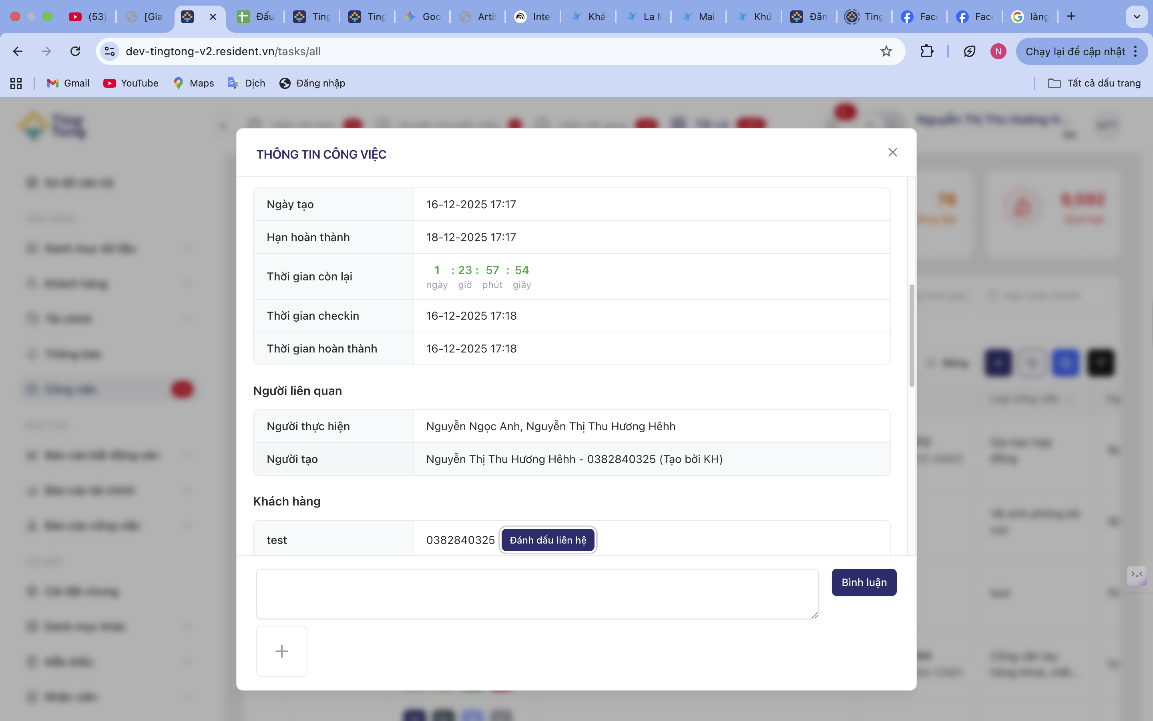Open the Gmail bookmark

68,83
